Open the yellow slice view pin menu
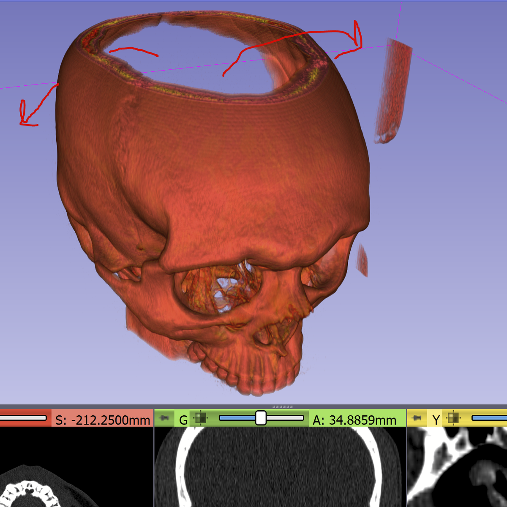Screen dimensions: 507x507 point(416,418)
